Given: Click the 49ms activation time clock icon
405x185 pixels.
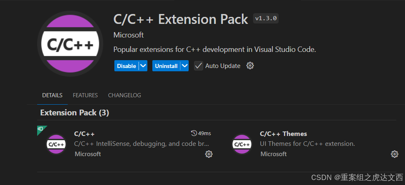Looking at the screenshot, I should click(194, 133).
